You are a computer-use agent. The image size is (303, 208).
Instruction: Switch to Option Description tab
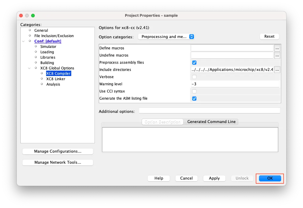pos(163,122)
